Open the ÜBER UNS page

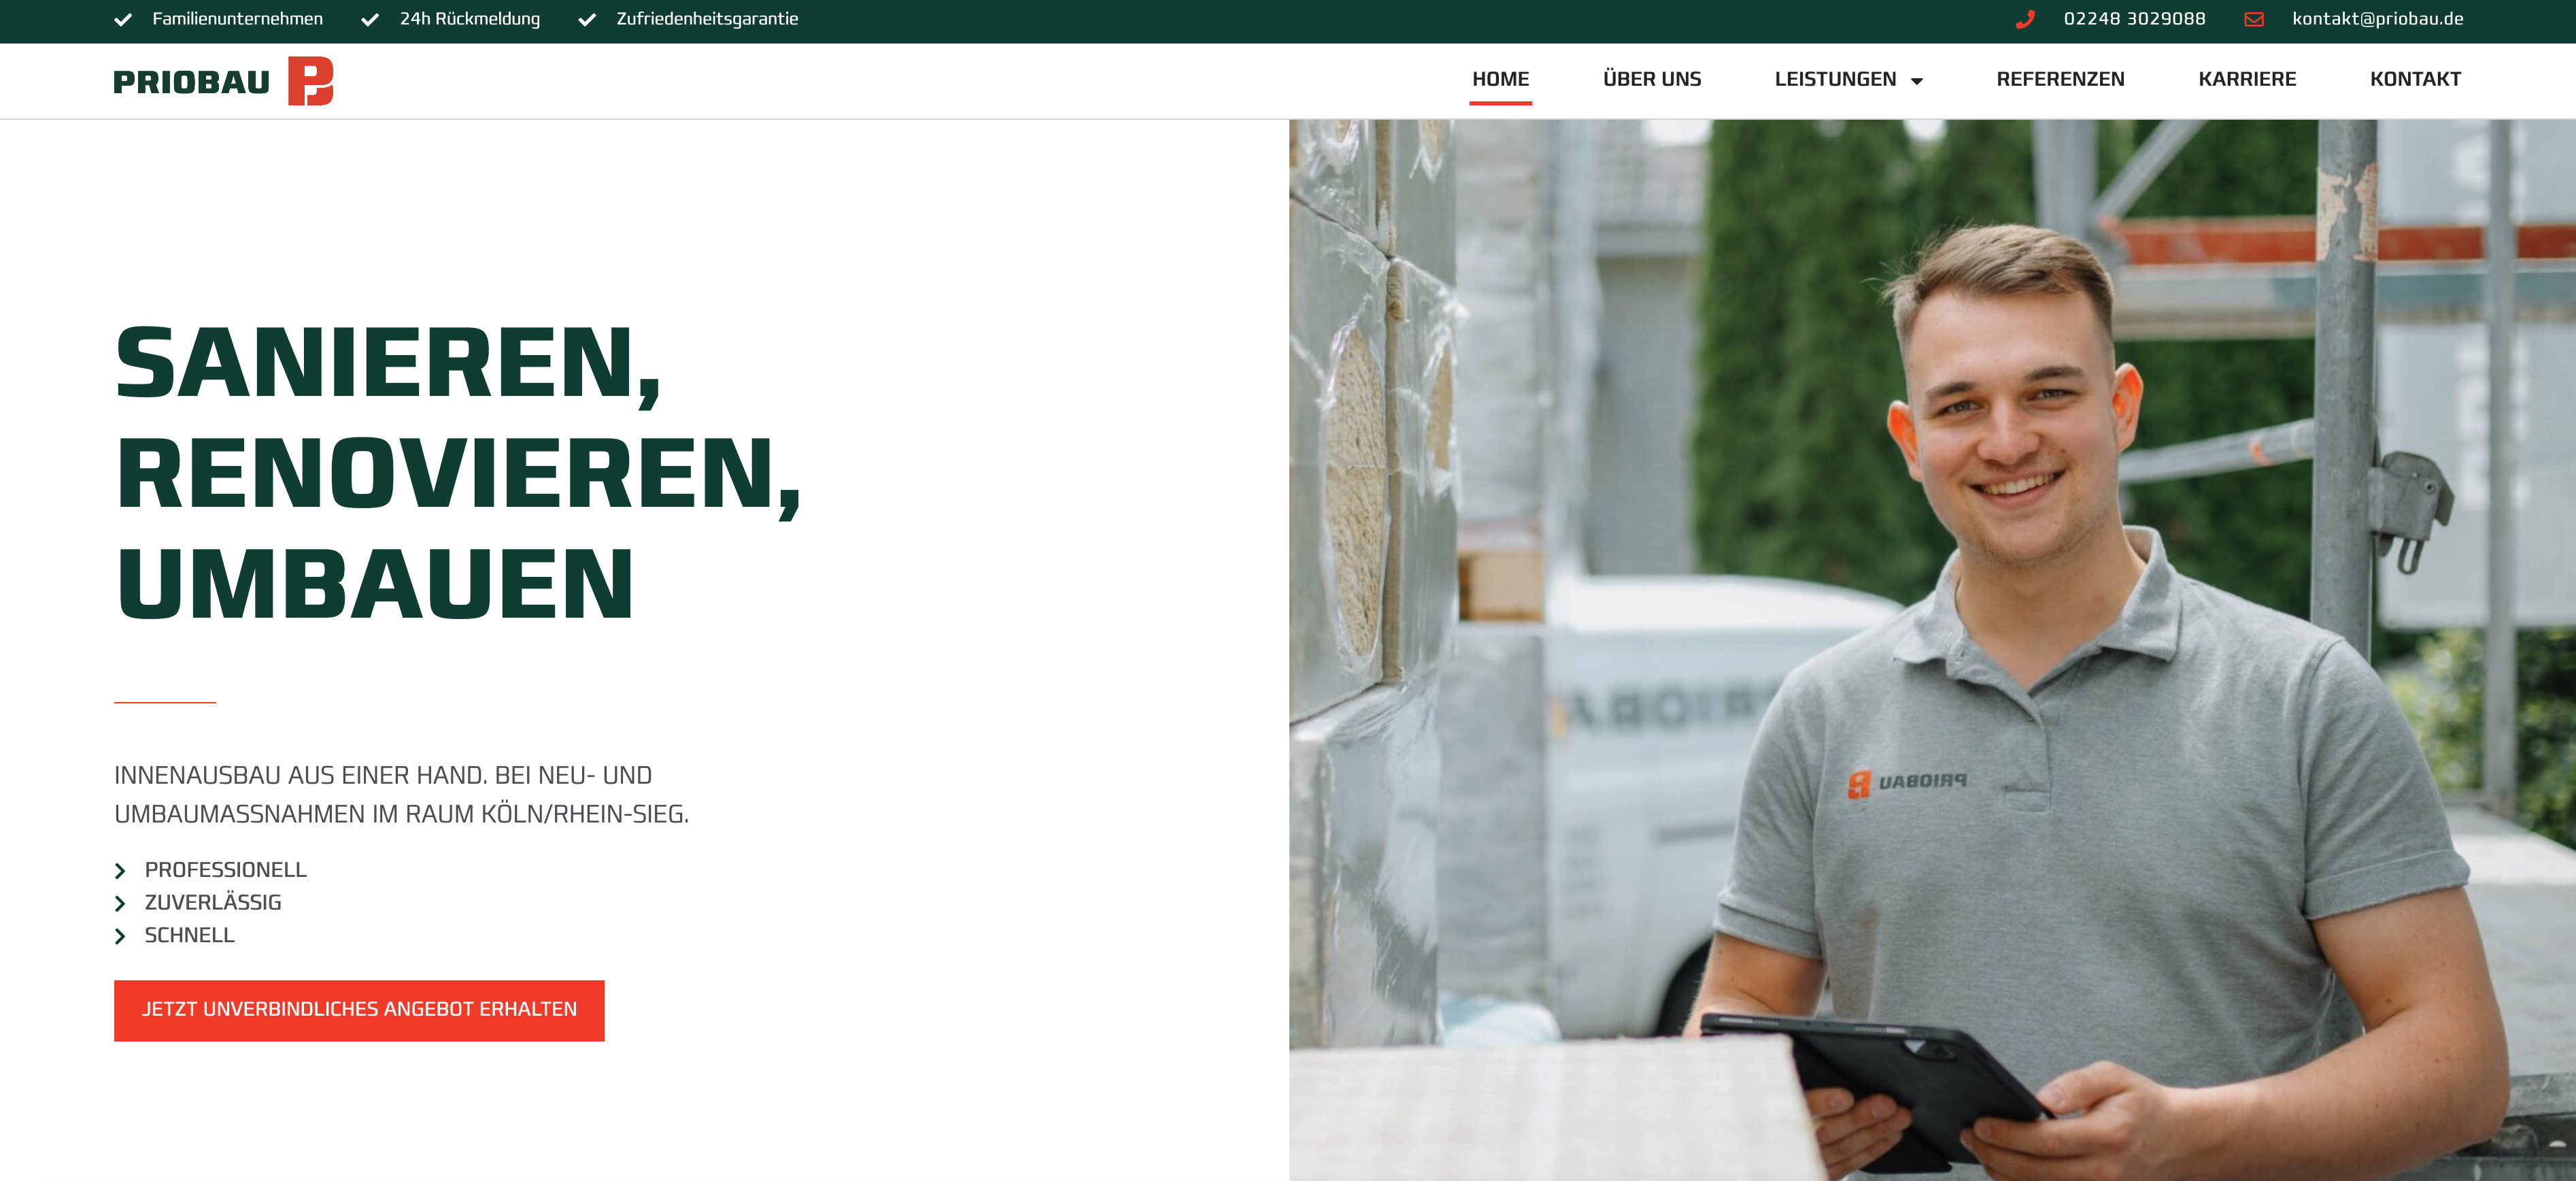[1652, 79]
